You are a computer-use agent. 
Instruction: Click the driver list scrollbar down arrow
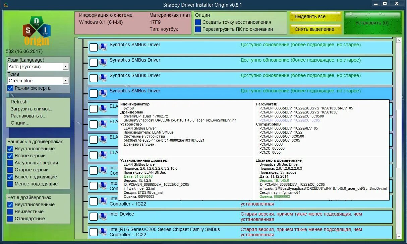tap(399, 236)
